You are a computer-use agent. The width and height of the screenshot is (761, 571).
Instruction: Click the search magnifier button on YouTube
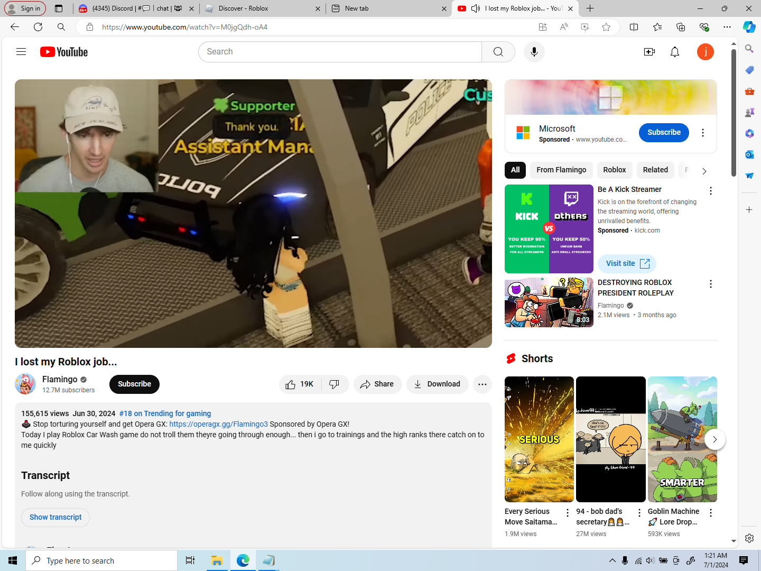498,52
